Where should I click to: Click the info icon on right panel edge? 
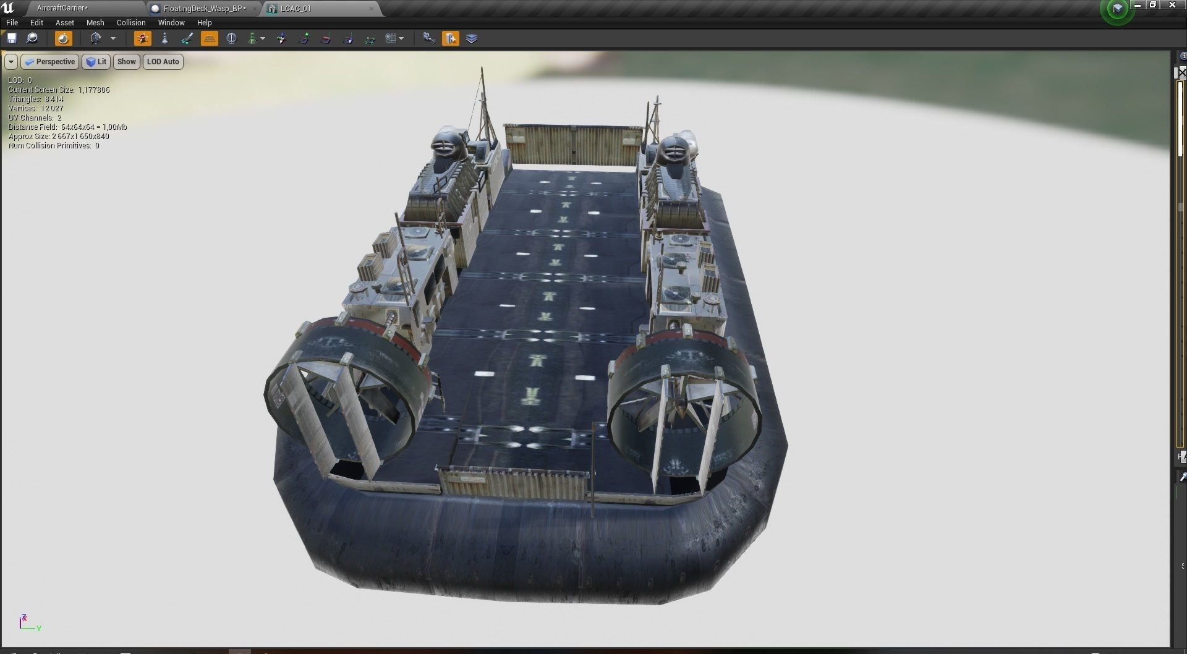1183,56
